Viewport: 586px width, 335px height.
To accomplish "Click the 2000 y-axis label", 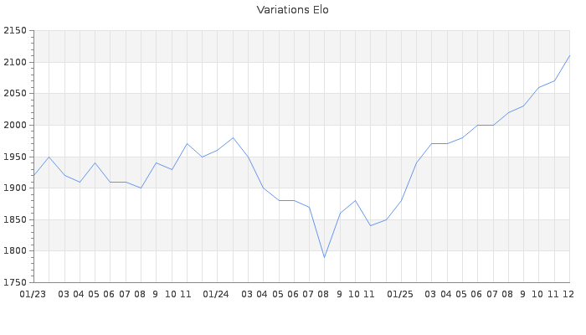I will [x=15, y=125].
